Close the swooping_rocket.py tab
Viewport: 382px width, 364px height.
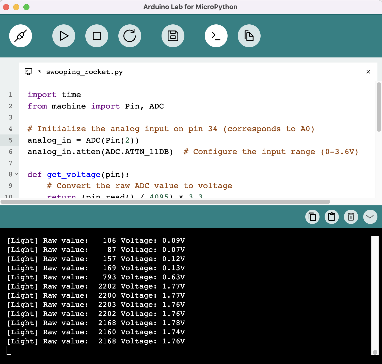368,72
